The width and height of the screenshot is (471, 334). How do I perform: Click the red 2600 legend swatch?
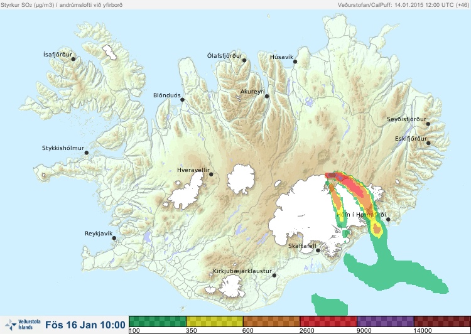[328, 321]
